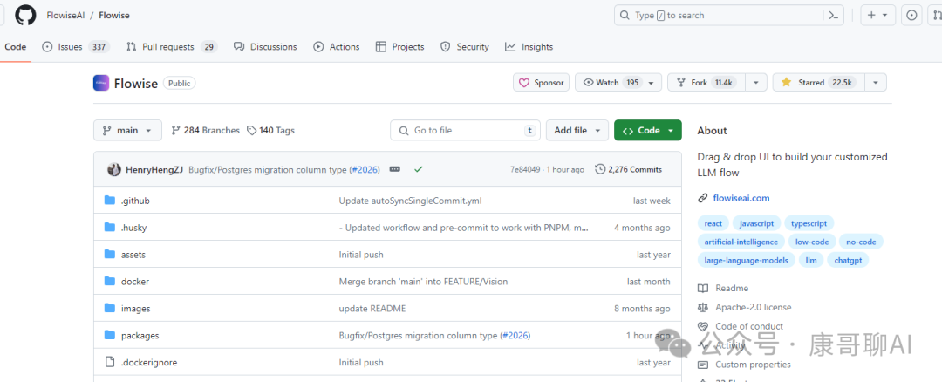Image resolution: width=942 pixels, height=382 pixels.
Task: Open the command palette icon in search bar
Action: 833,16
